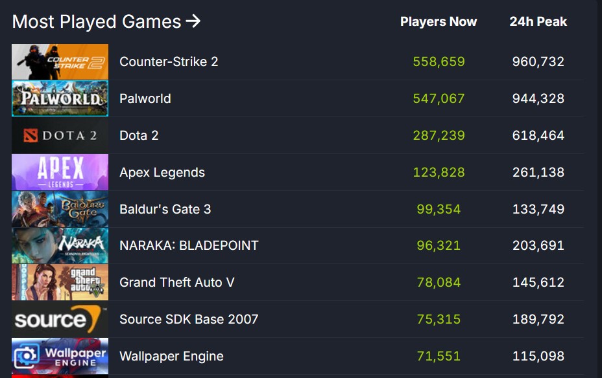Click the Counter-Strike 2 game thumbnail

click(x=60, y=62)
